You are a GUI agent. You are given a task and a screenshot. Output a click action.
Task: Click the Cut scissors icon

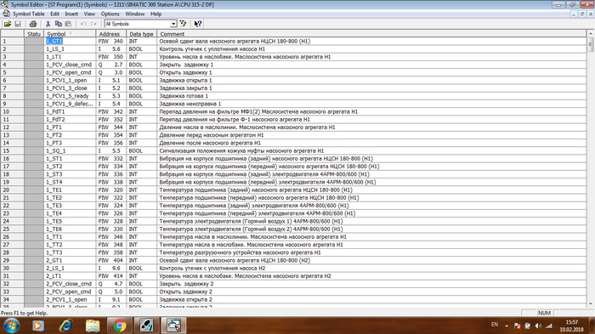(48, 24)
